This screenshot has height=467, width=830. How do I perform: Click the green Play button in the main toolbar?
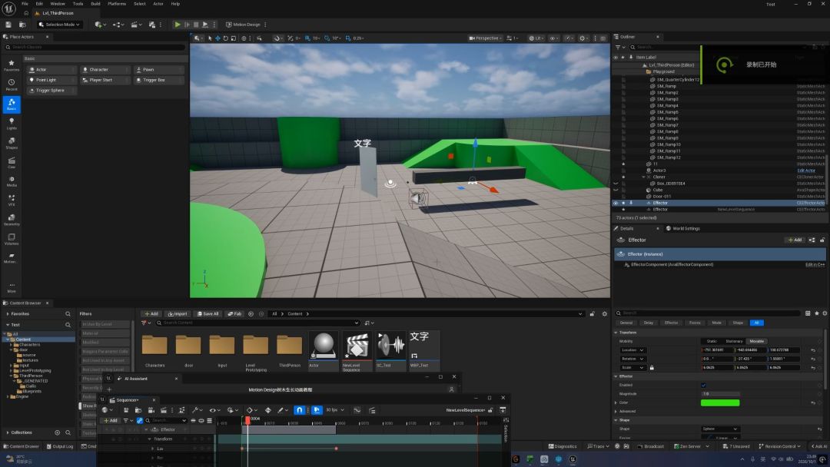click(x=178, y=25)
